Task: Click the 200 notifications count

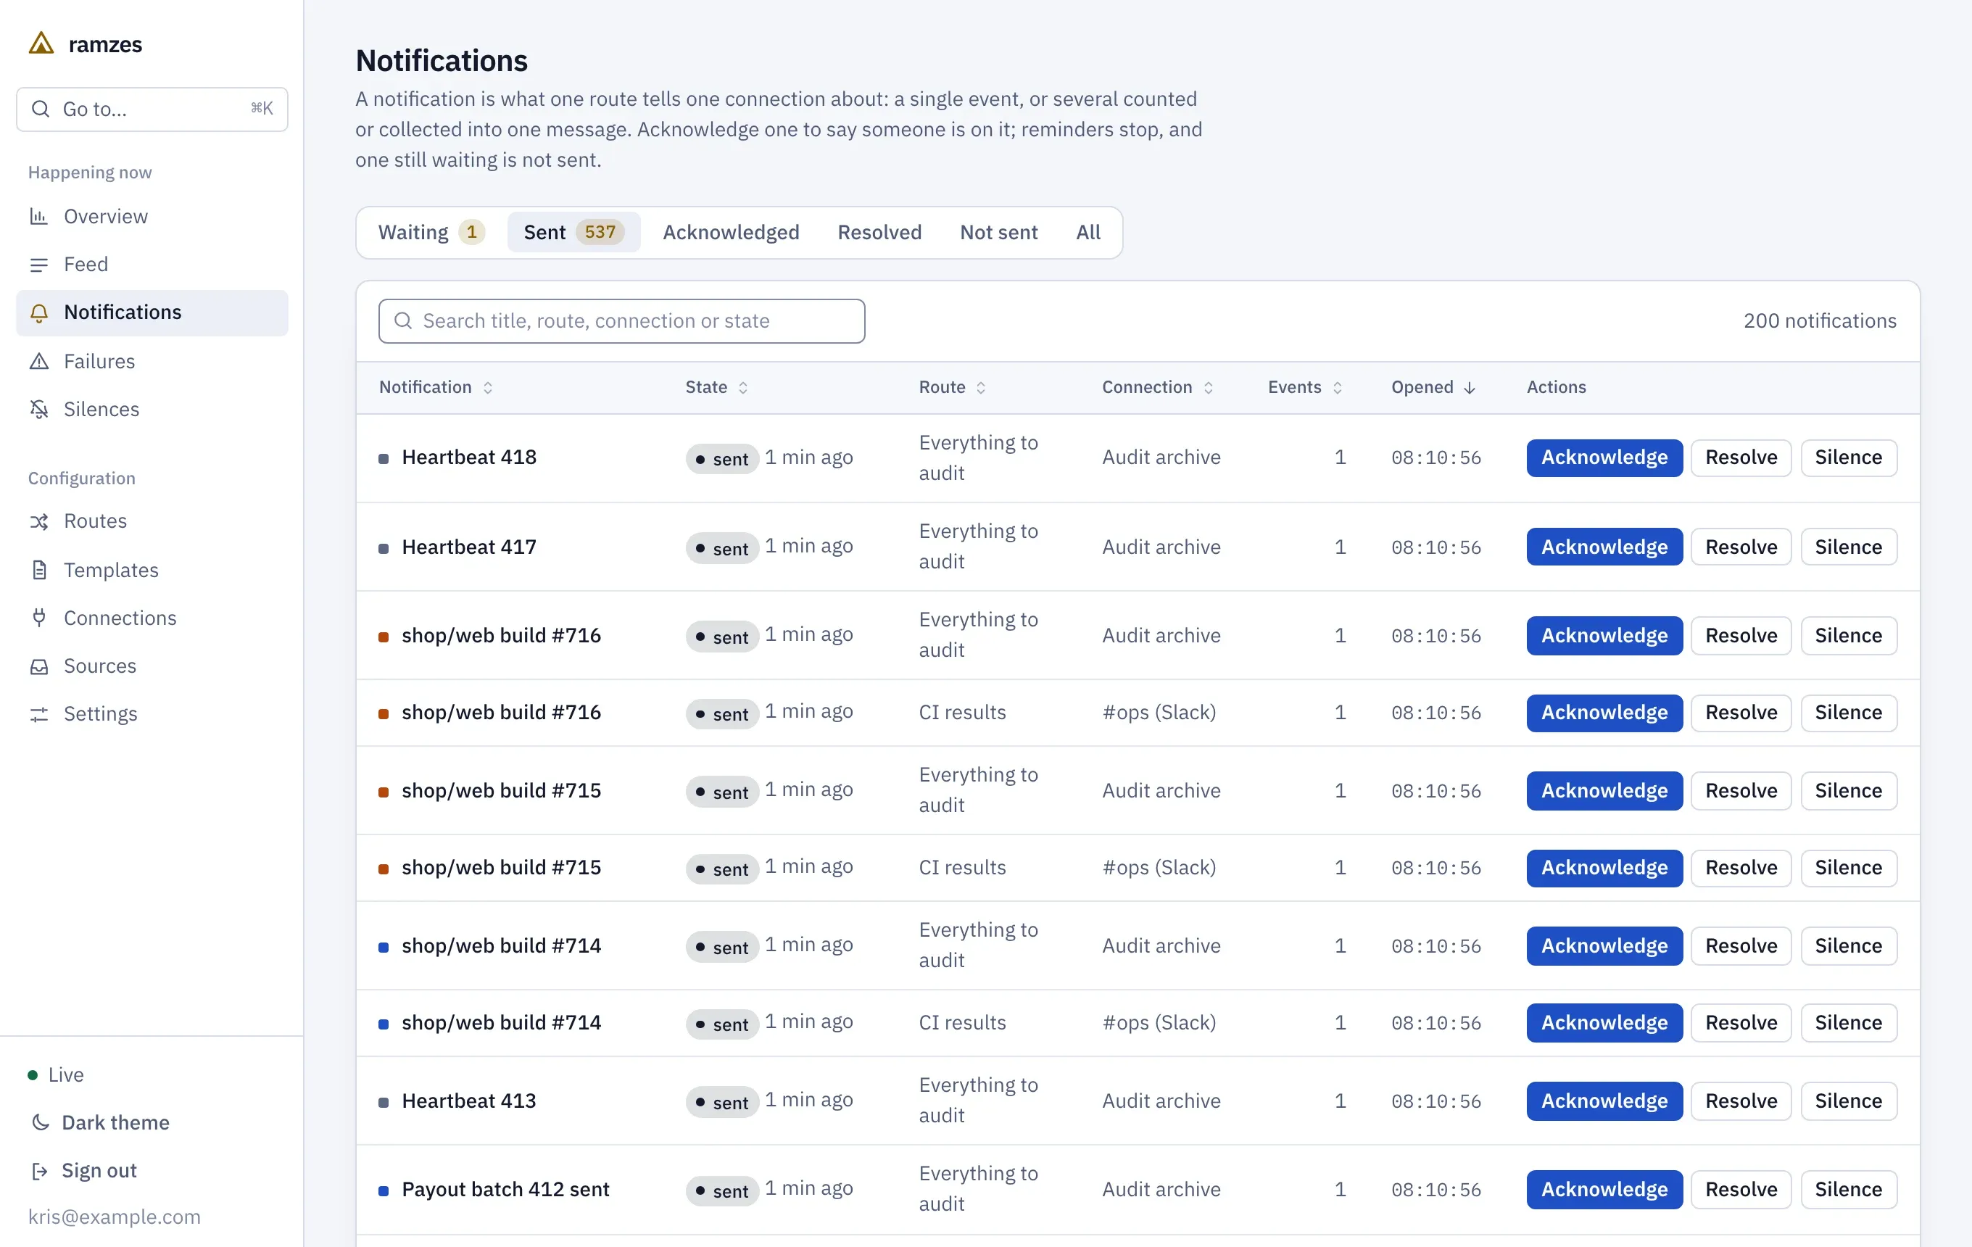Action: pyautogui.click(x=1819, y=321)
